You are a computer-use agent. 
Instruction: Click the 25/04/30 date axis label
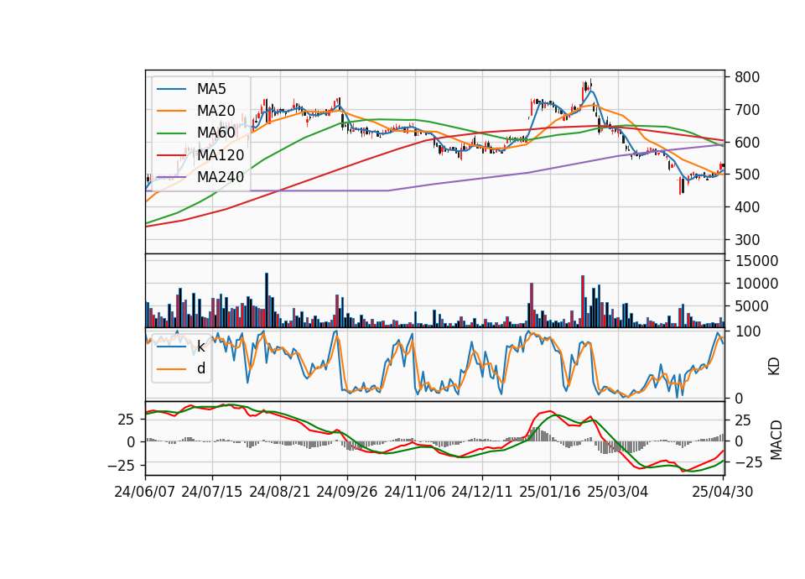723,492
